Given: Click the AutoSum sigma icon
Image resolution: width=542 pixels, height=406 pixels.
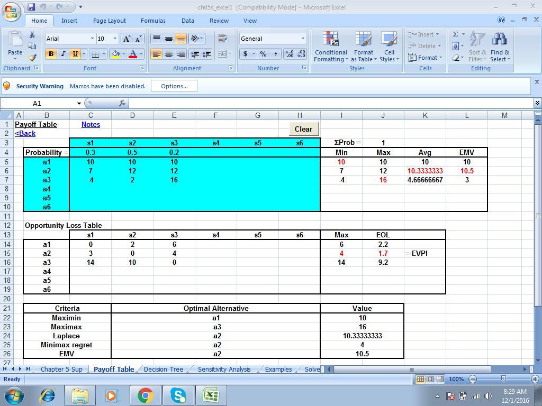Looking at the screenshot, I should tap(456, 34).
